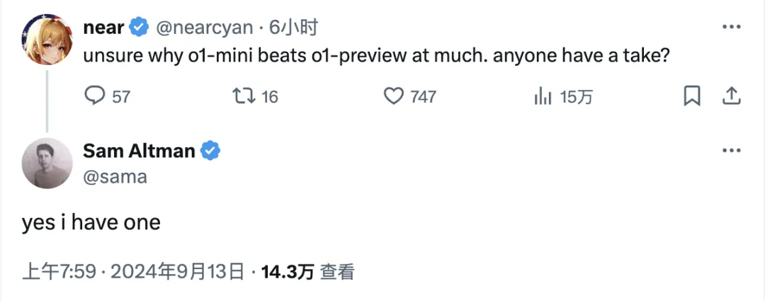Open the @sama handle link
This screenshot has width=765, height=301.
[115, 176]
